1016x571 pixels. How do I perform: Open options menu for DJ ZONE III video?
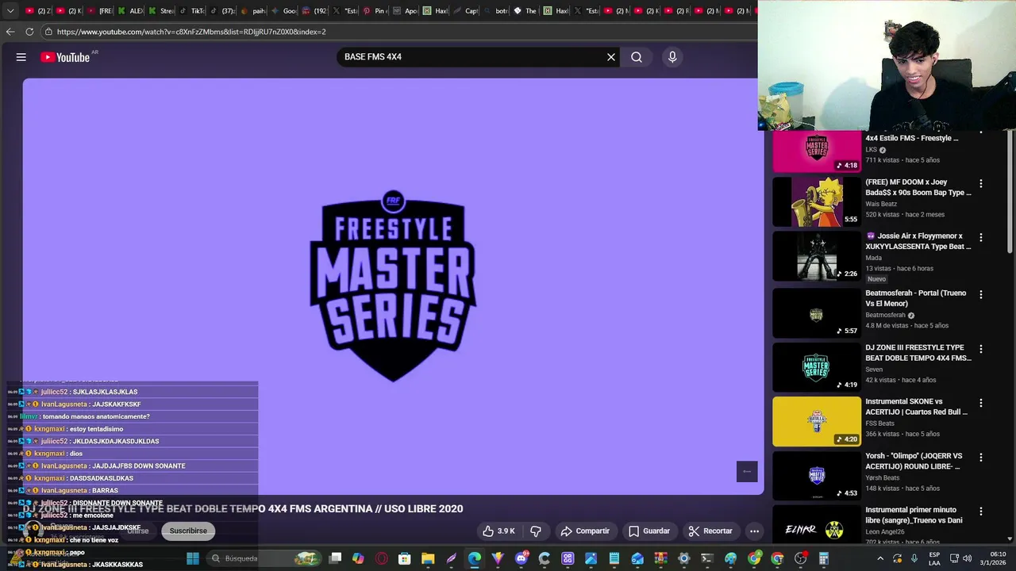(981, 349)
